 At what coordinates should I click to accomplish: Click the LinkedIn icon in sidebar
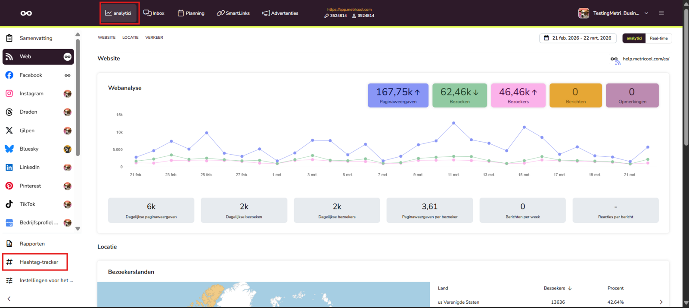click(x=9, y=167)
